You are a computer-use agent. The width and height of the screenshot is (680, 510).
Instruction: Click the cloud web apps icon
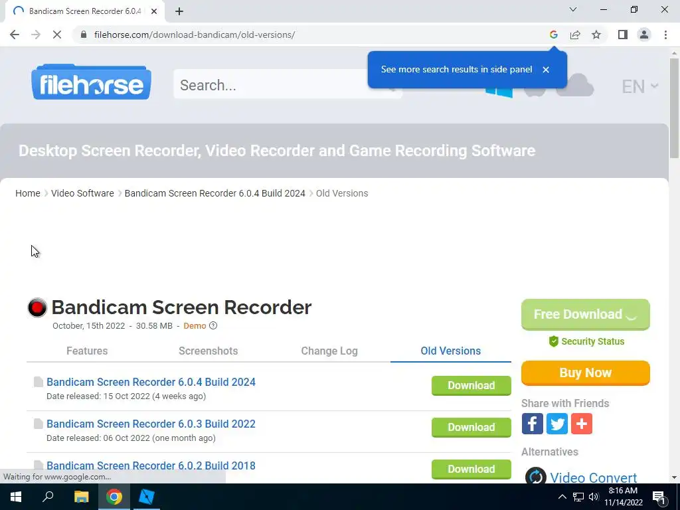(x=575, y=86)
